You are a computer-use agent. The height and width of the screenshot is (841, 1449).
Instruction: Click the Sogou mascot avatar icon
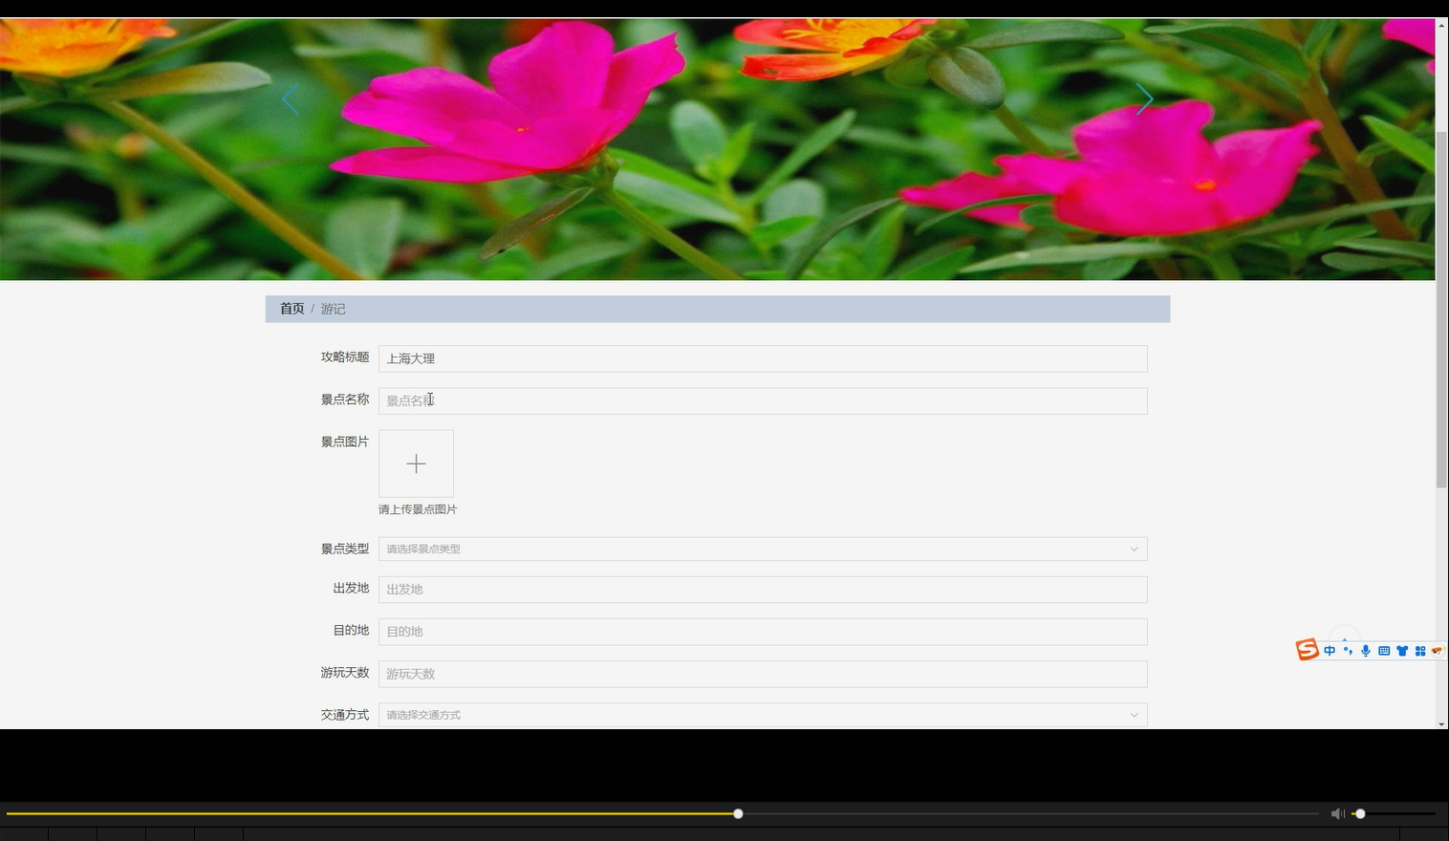tap(1437, 651)
